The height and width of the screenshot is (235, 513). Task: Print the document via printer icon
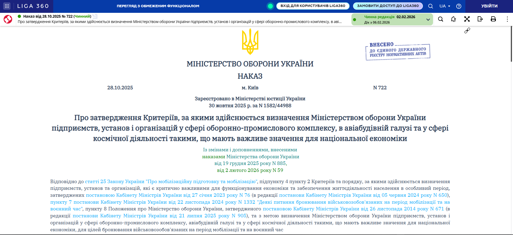[493, 19]
